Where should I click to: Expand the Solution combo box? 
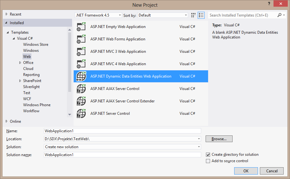(x=199, y=147)
